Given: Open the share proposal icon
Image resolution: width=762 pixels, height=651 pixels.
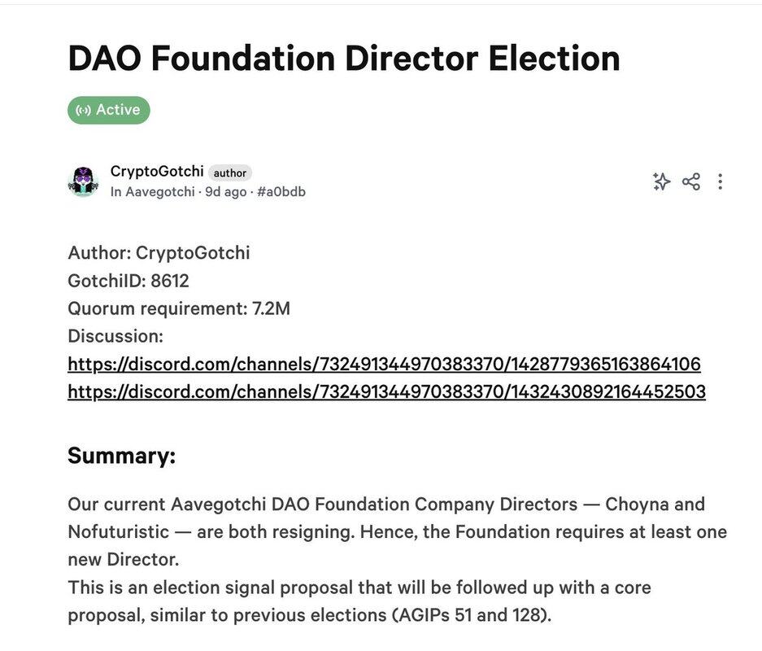Looking at the screenshot, I should [x=691, y=181].
